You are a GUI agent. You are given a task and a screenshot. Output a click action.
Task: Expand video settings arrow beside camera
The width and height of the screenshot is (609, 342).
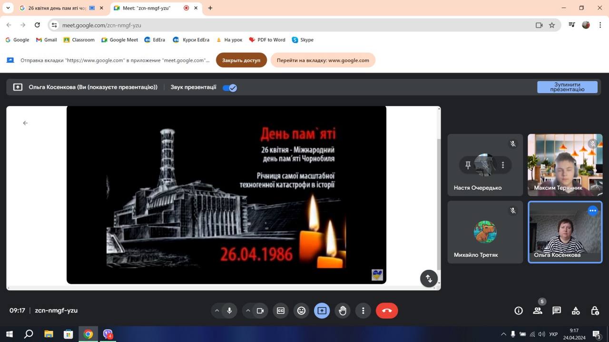(x=248, y=311)
